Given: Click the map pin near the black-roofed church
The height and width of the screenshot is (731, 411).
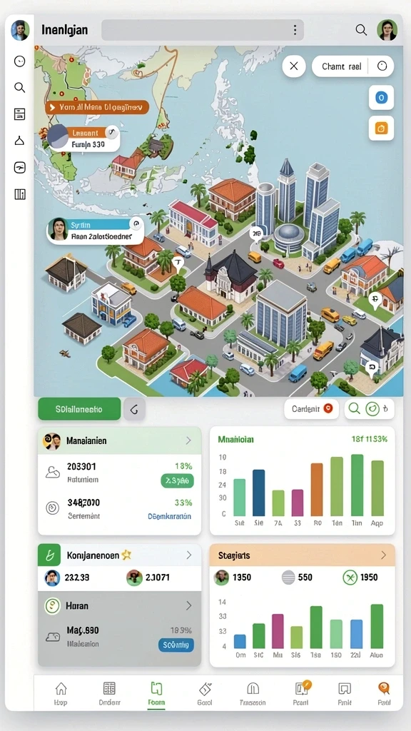Looking at the screenshot, I should 178,263.
